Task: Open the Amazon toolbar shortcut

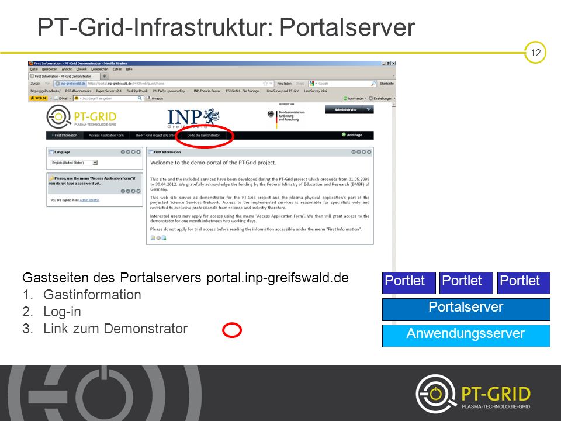Action: (155, 98)
